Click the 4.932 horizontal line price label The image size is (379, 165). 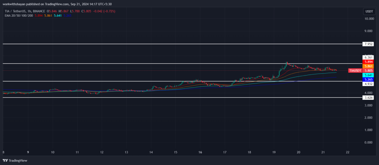368,84
